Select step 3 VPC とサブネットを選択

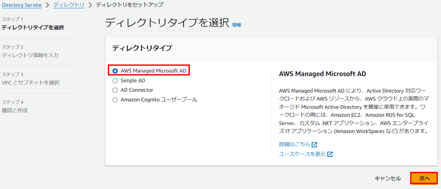tap(31, 83)
